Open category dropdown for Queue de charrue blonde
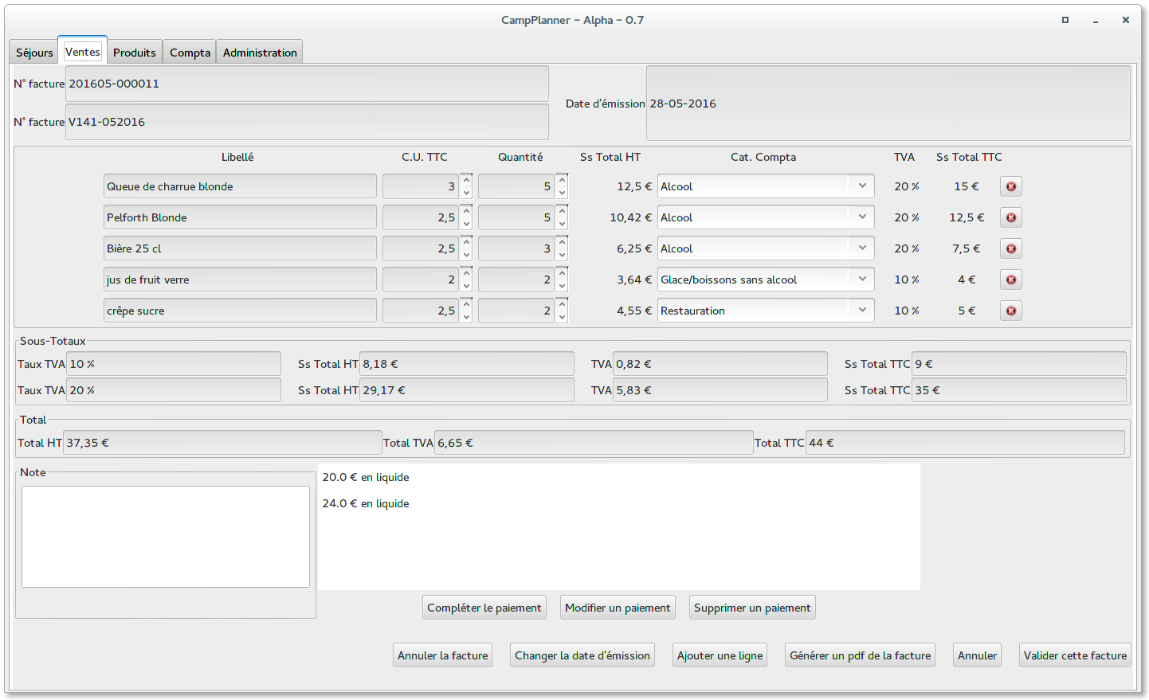 [x=861, y=186]
